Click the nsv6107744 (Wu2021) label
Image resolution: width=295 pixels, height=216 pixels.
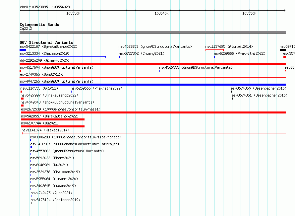(x=40, y=123)
